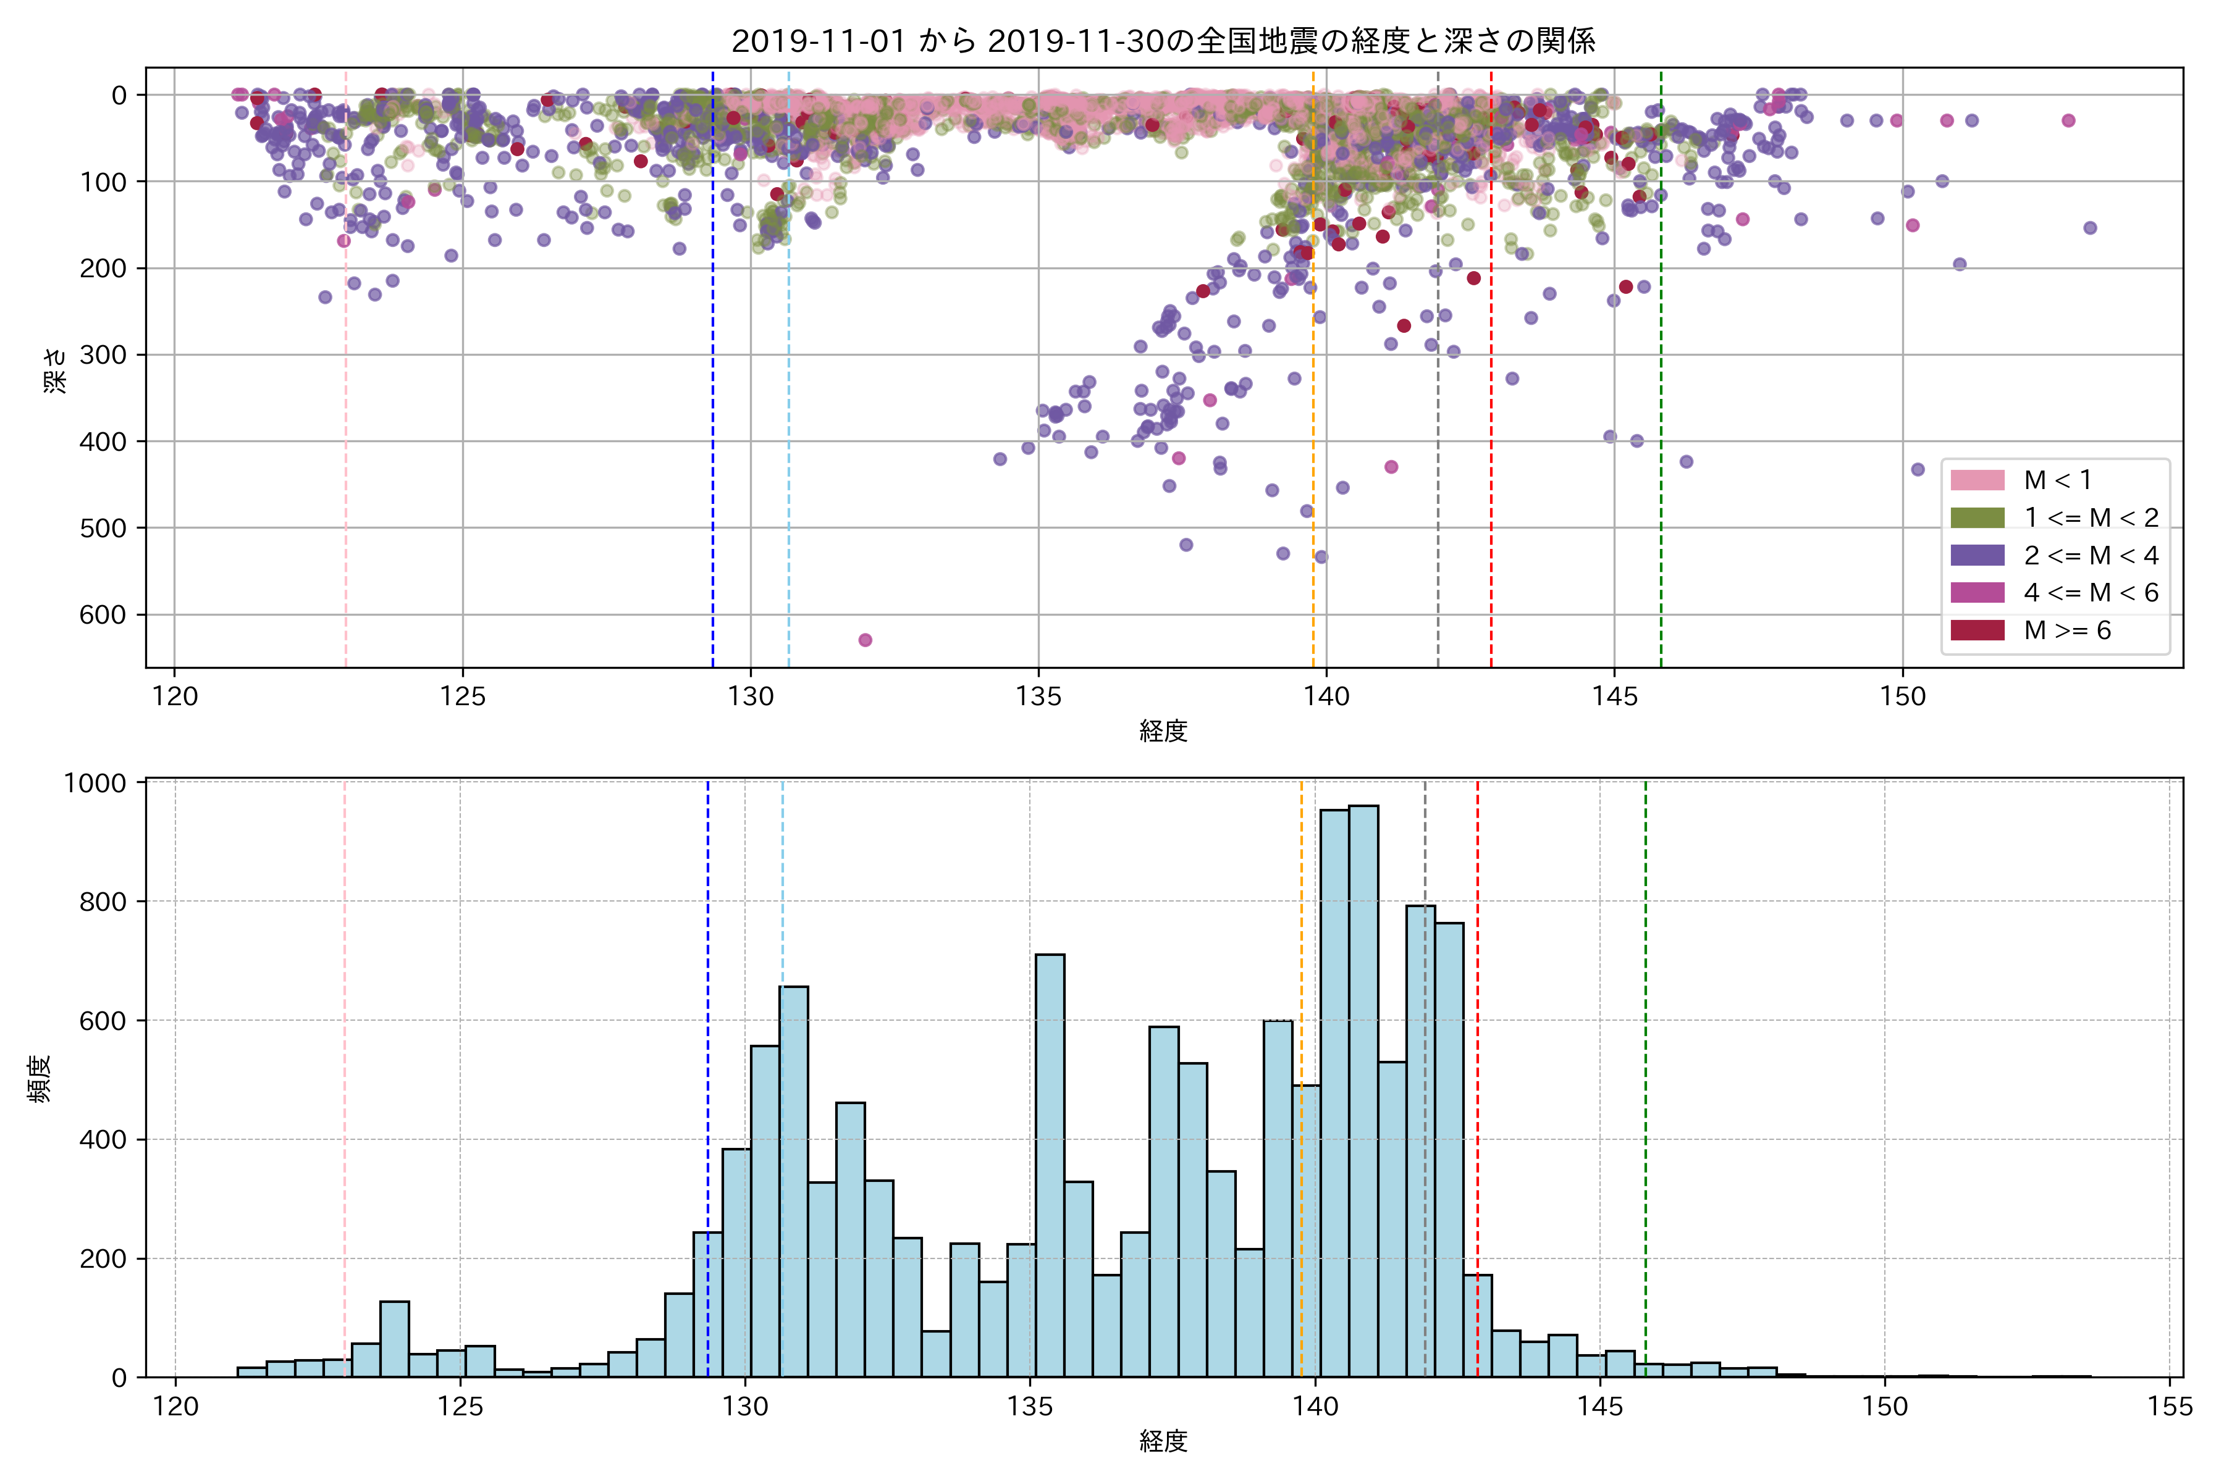Click the 1000 tick label on frequency axis

tap(95, 782)
